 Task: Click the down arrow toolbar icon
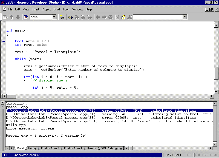(x=18, y=17)
